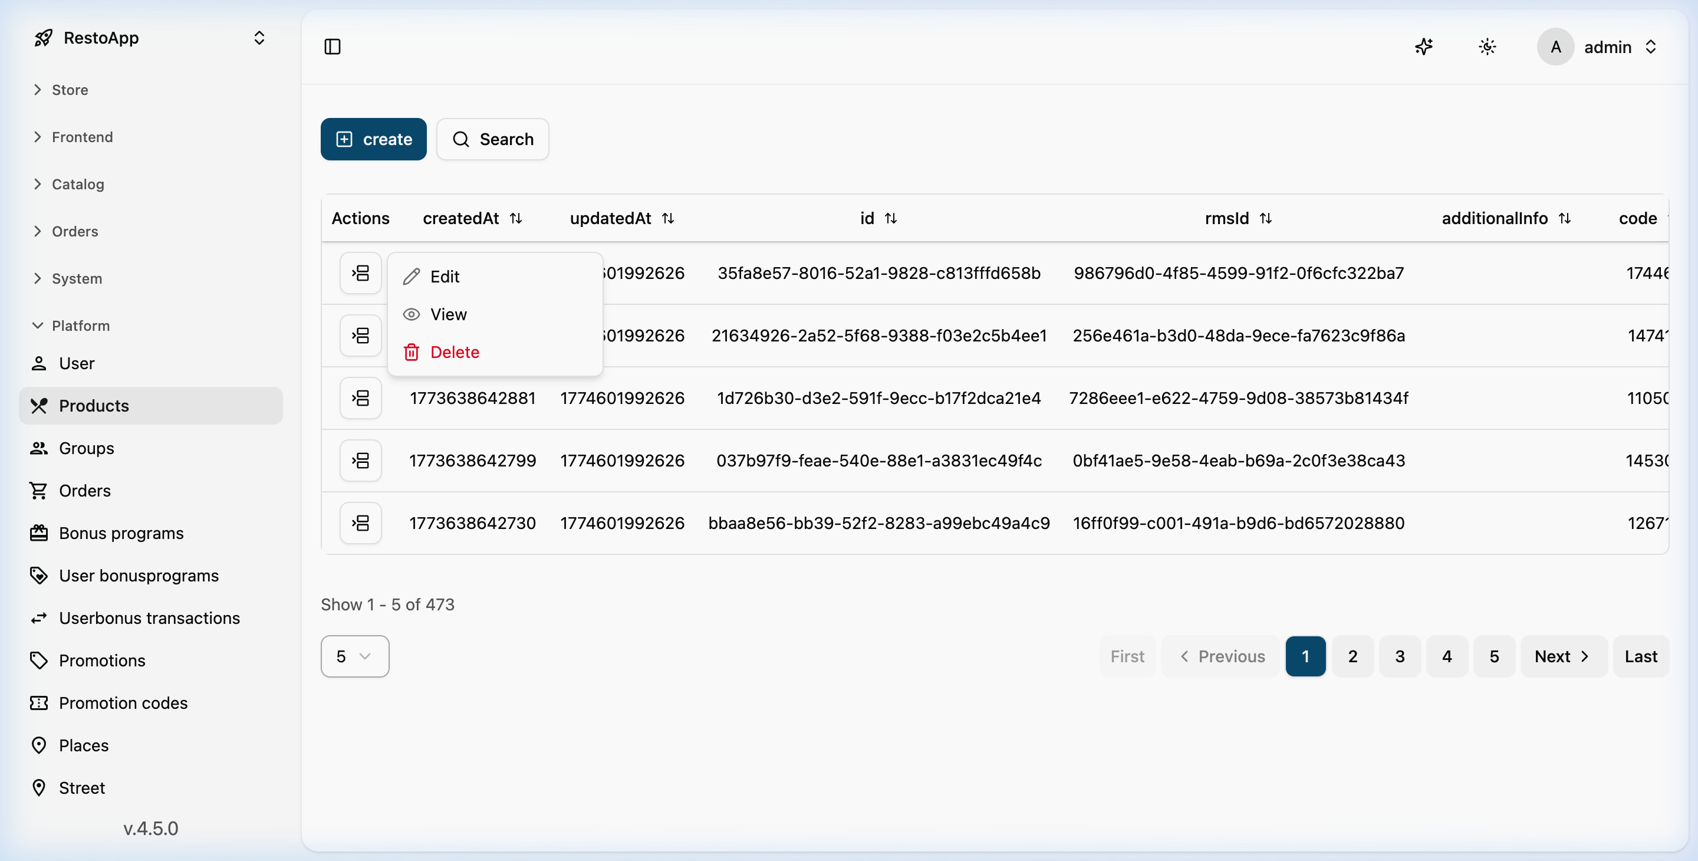
Task: Collapse the Platform sidebar section
Action: pos(80,326)
